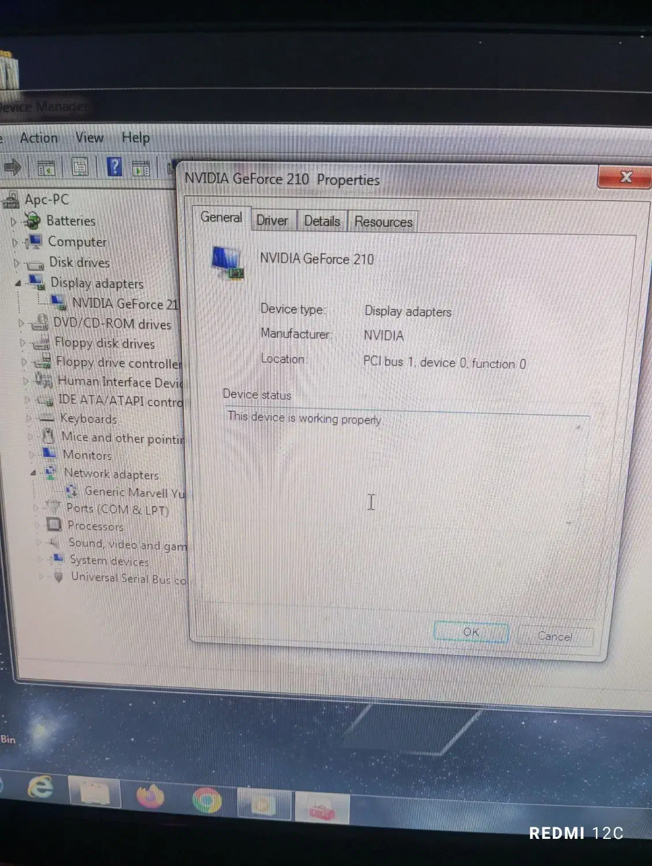652x866 pixels.
Task: Select the Keyboards tree item
Action: pos(88,419)
